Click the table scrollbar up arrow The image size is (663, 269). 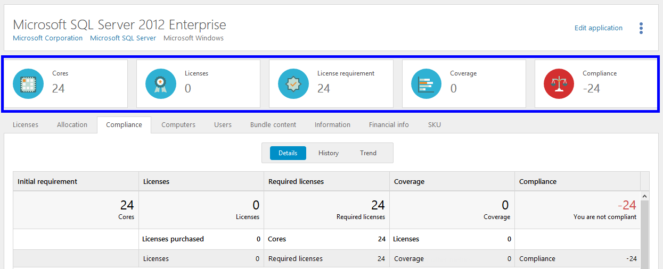coord(645,197)
